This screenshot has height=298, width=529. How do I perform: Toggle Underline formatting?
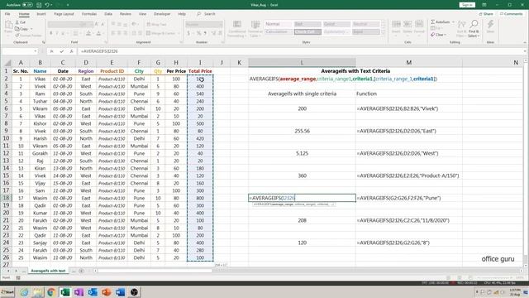pos(63,33)
